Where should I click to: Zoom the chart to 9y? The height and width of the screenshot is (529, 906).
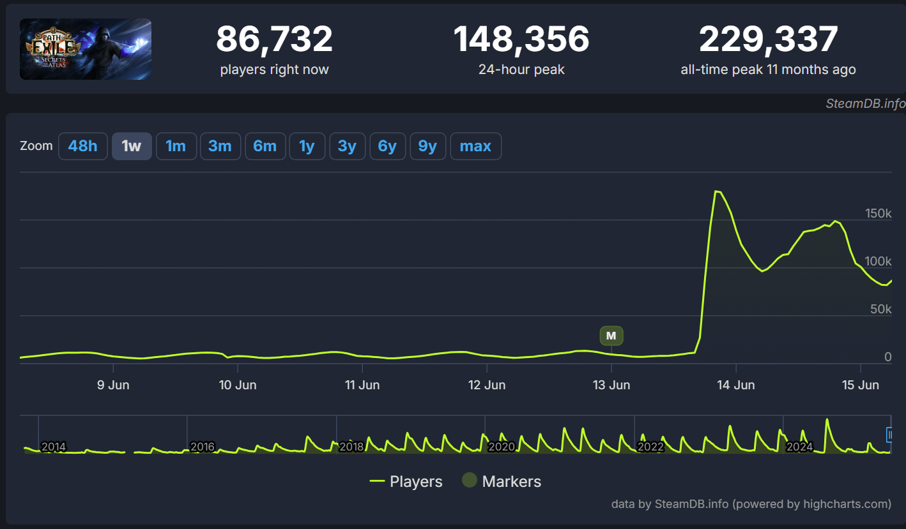[x=427, y=146]
